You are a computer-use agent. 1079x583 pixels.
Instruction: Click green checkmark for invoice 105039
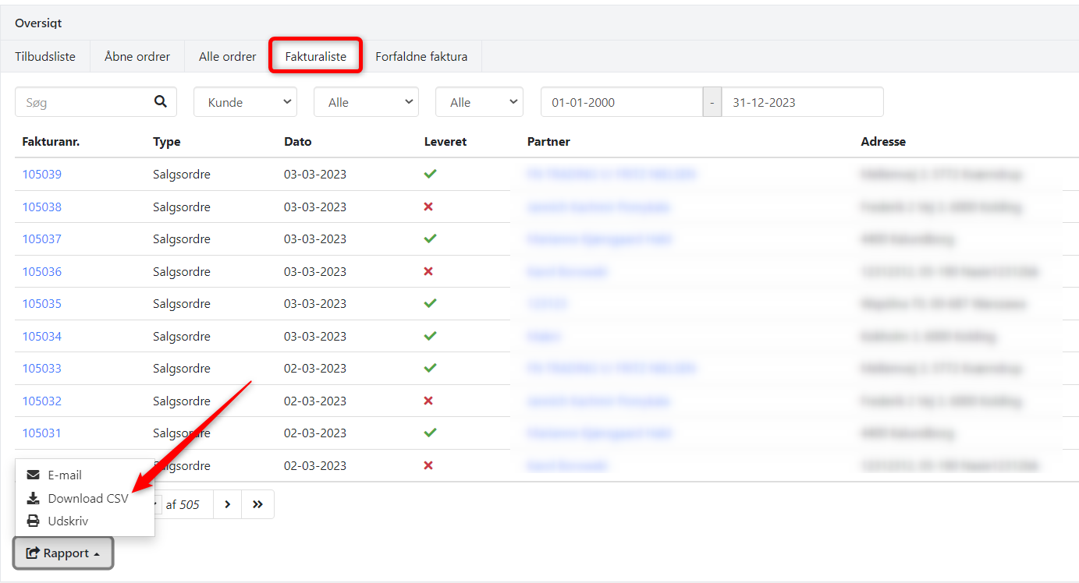(430, 174)
